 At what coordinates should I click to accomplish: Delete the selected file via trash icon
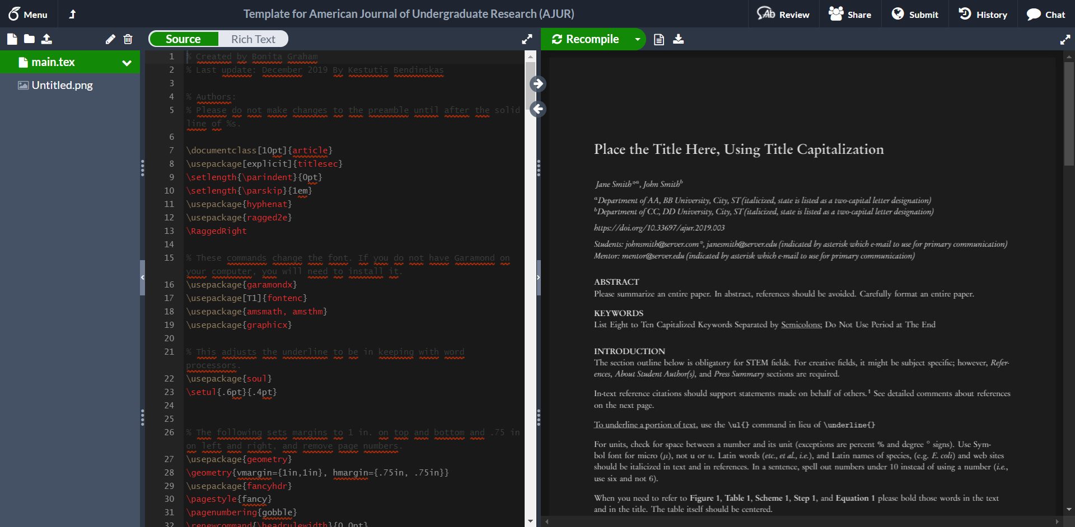coord(128,39)
